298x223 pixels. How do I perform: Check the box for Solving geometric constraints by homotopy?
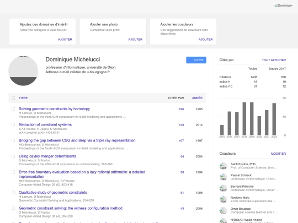pyautogui.click(x=13, y=109)
